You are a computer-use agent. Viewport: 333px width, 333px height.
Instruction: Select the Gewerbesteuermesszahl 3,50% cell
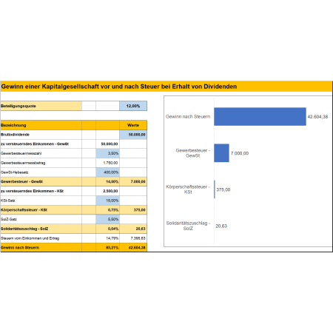point(108,153)
